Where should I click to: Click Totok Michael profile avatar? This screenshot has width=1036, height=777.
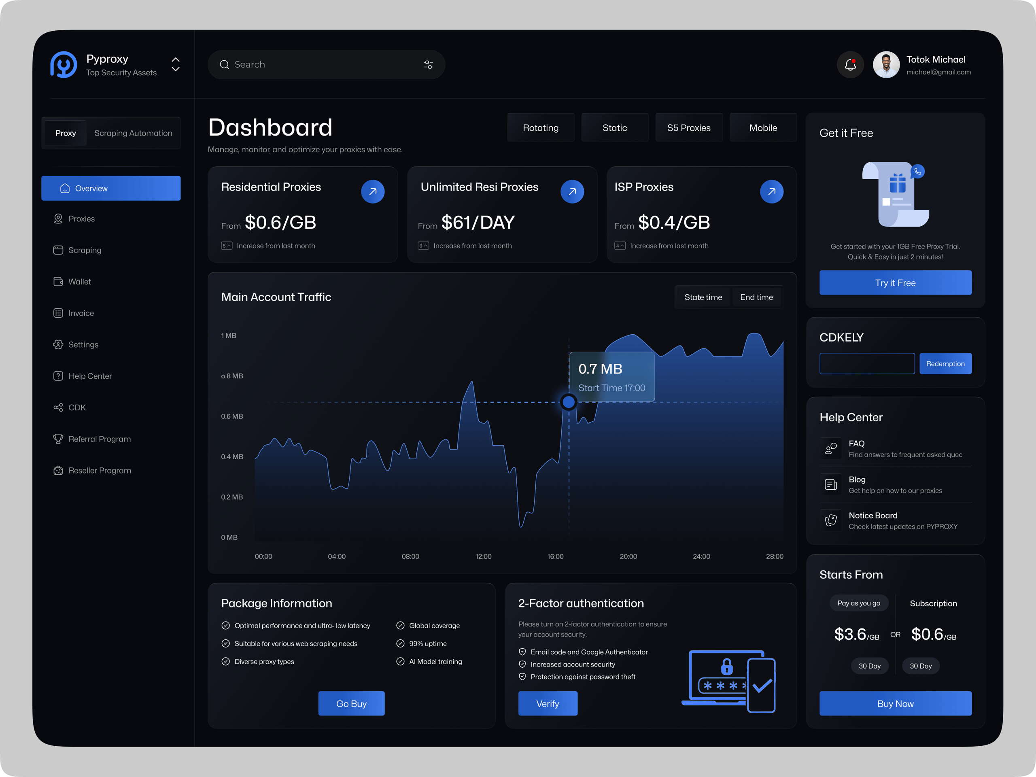(x=886, y=65)
